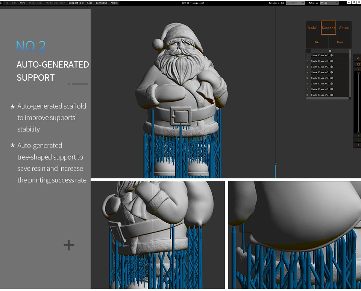Switch to the Model tab
Screen dimensions: 361x291
(313, 27)
